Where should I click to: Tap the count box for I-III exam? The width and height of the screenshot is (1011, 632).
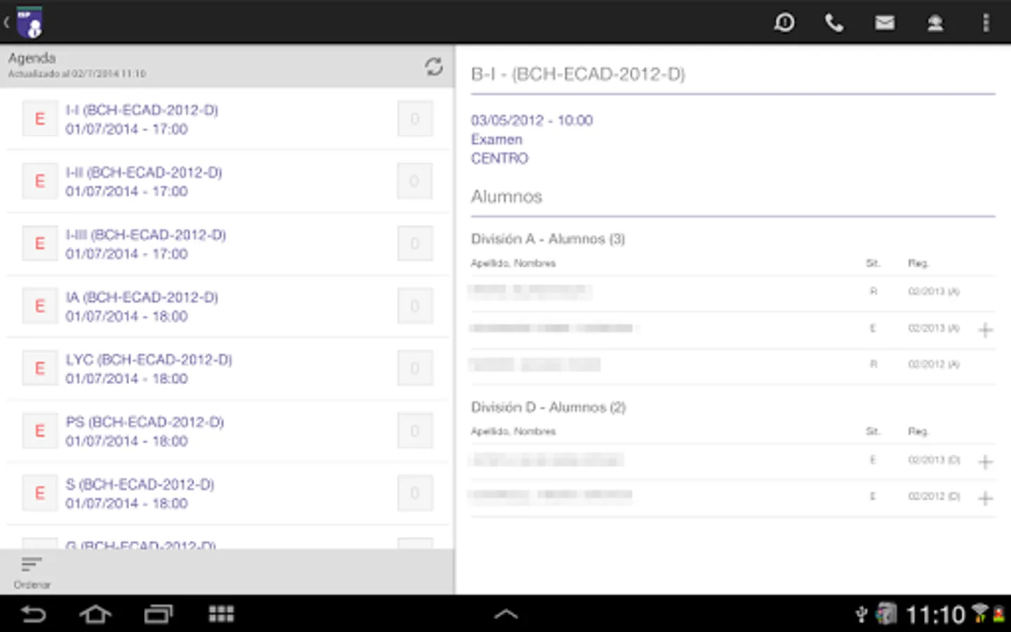coord(415,244)
